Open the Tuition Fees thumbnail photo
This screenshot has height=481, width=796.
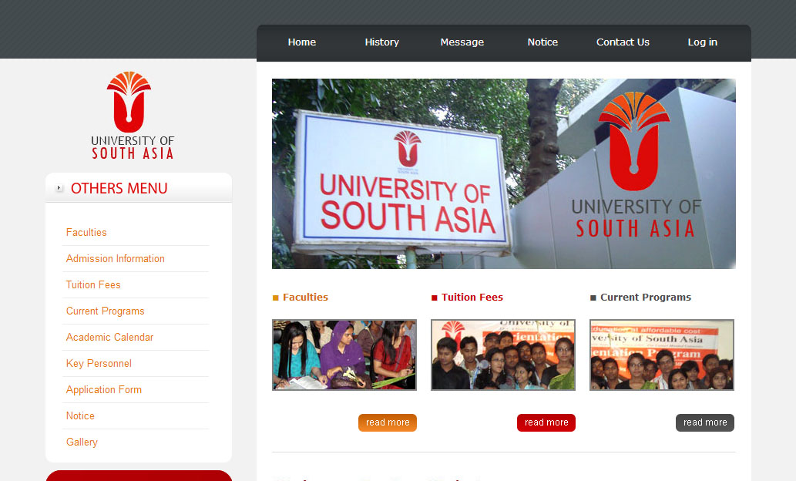503,355
